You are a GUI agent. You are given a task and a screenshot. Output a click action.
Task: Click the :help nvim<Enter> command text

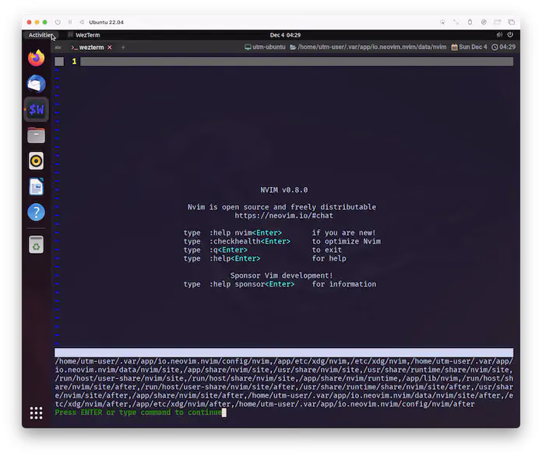point(245,233)
